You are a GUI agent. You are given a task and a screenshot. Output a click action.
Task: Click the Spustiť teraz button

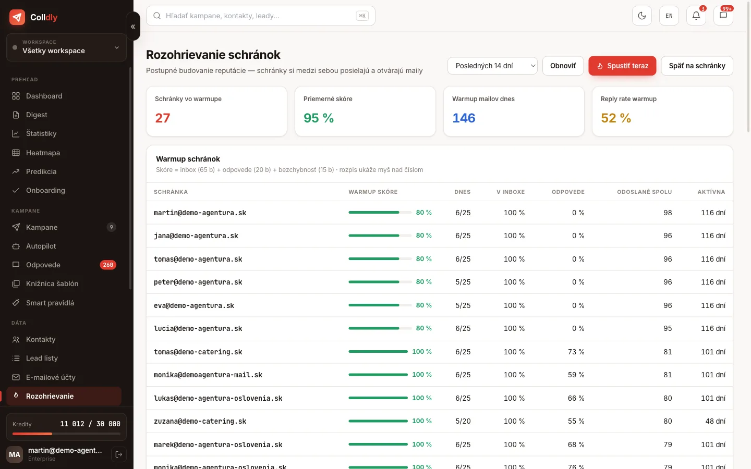622,66
